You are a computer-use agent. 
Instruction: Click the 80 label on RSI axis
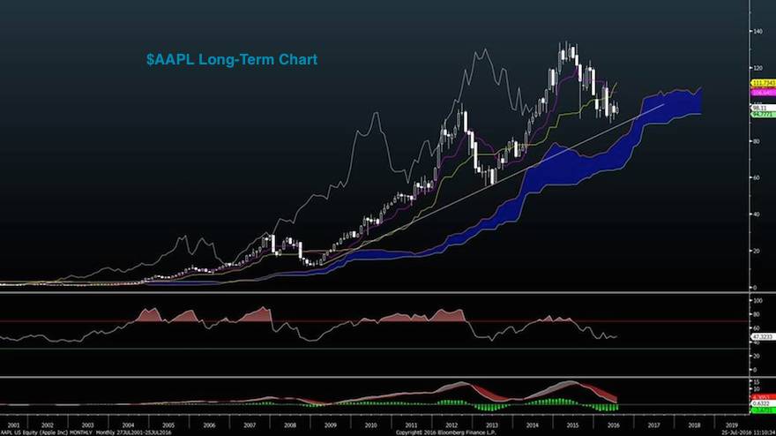pyautogui.click(x=757, y=314)
